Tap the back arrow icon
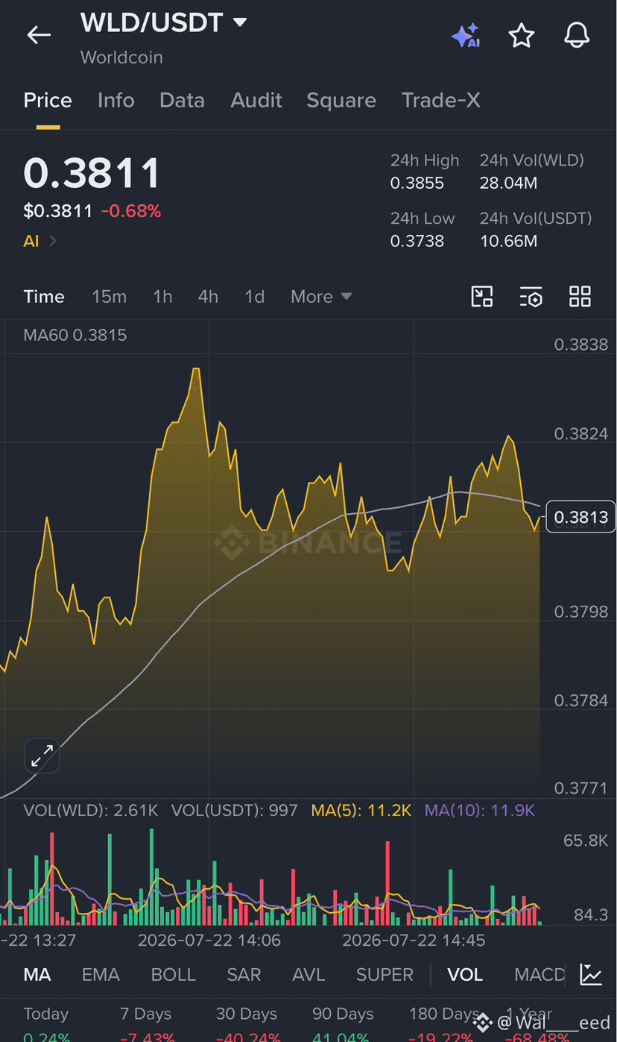Screen dimensions: 617x1042 (x=39, y=35)
